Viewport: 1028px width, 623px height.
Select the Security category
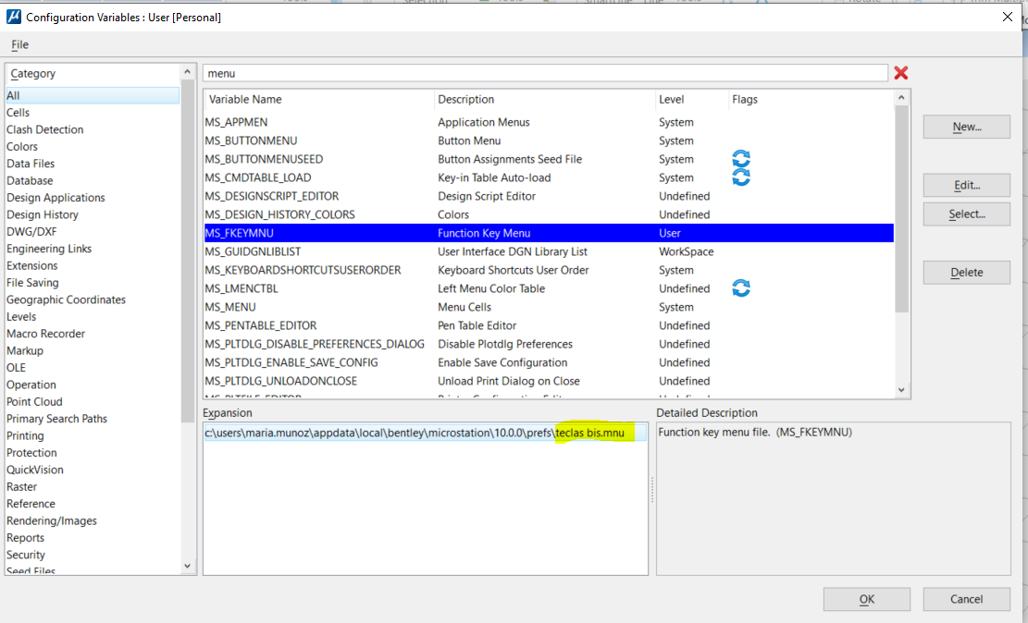(93, 556)
